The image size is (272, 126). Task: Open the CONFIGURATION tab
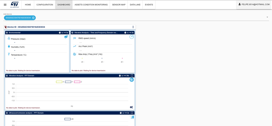(45, 5)
